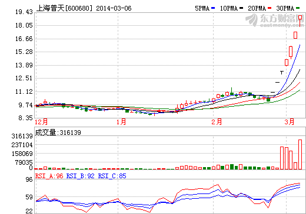Click the 9.74 price axis label
This screenshot has height=214, width=306.
25,105
